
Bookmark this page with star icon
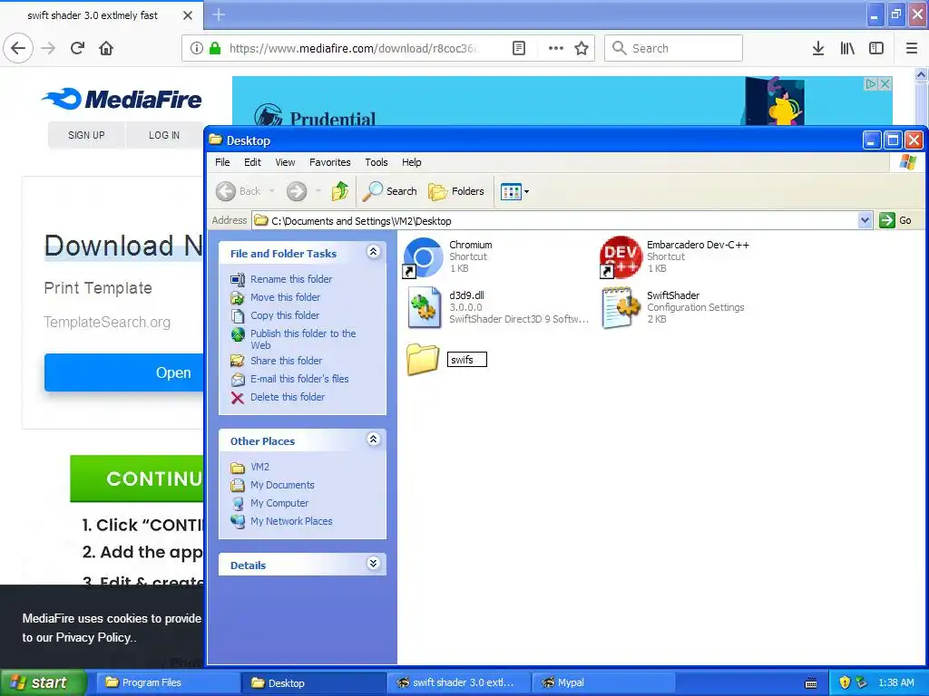(582, 48)
